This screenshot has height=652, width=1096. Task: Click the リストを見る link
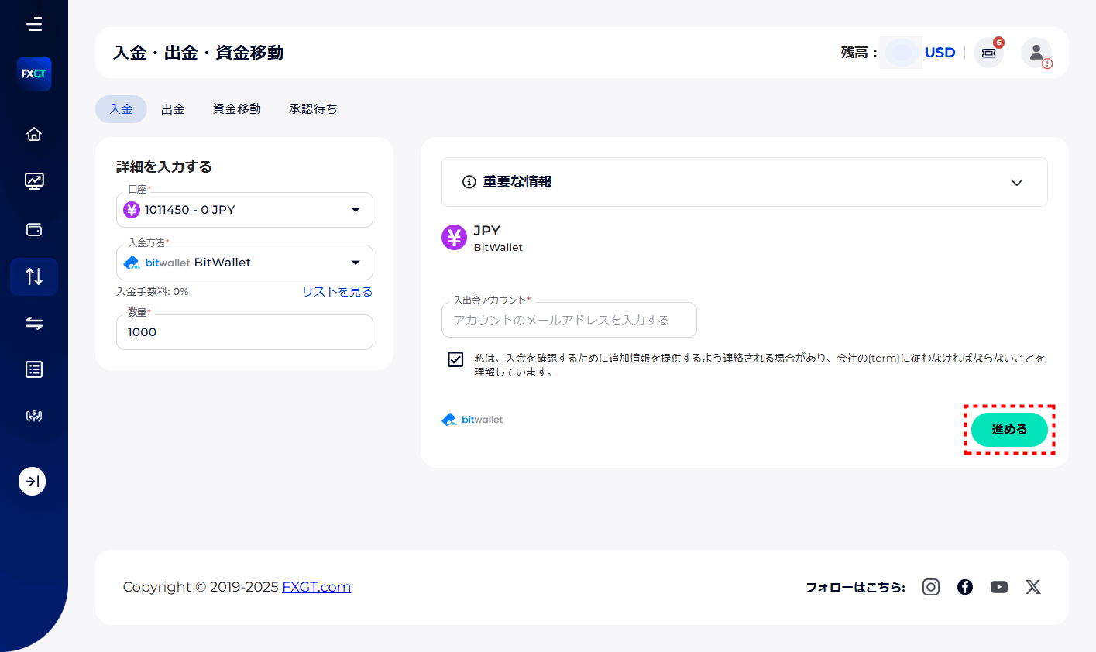(x=337, y=292)
